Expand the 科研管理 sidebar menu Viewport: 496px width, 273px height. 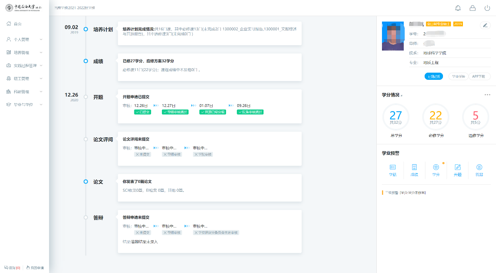coord(24,92)
